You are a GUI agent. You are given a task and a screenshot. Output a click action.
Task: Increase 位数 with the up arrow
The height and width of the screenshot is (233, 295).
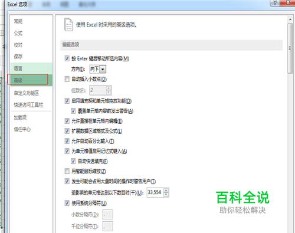click(x=109, y=88)
